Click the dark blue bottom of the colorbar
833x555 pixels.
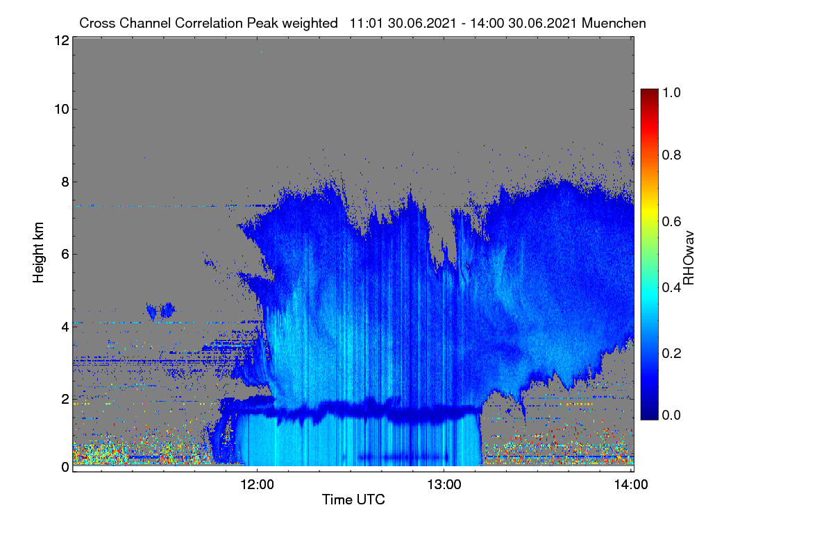(x=649, y=411)
